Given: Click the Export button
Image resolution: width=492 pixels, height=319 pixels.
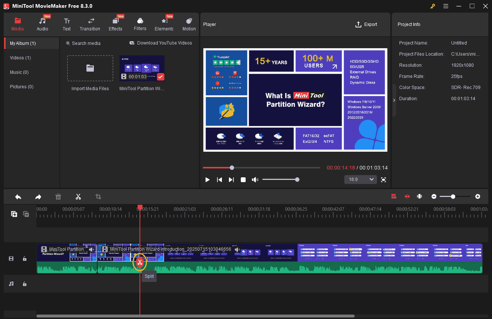Looking at the screenshot, I should pos(366,24).
